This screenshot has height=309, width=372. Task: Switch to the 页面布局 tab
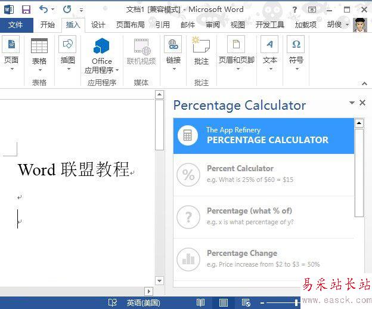pyautogui.click(x=130, y=24)
